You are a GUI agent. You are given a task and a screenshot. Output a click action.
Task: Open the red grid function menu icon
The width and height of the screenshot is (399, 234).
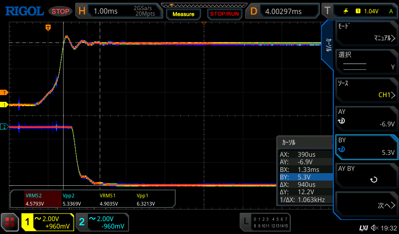[x=10, y=222]
